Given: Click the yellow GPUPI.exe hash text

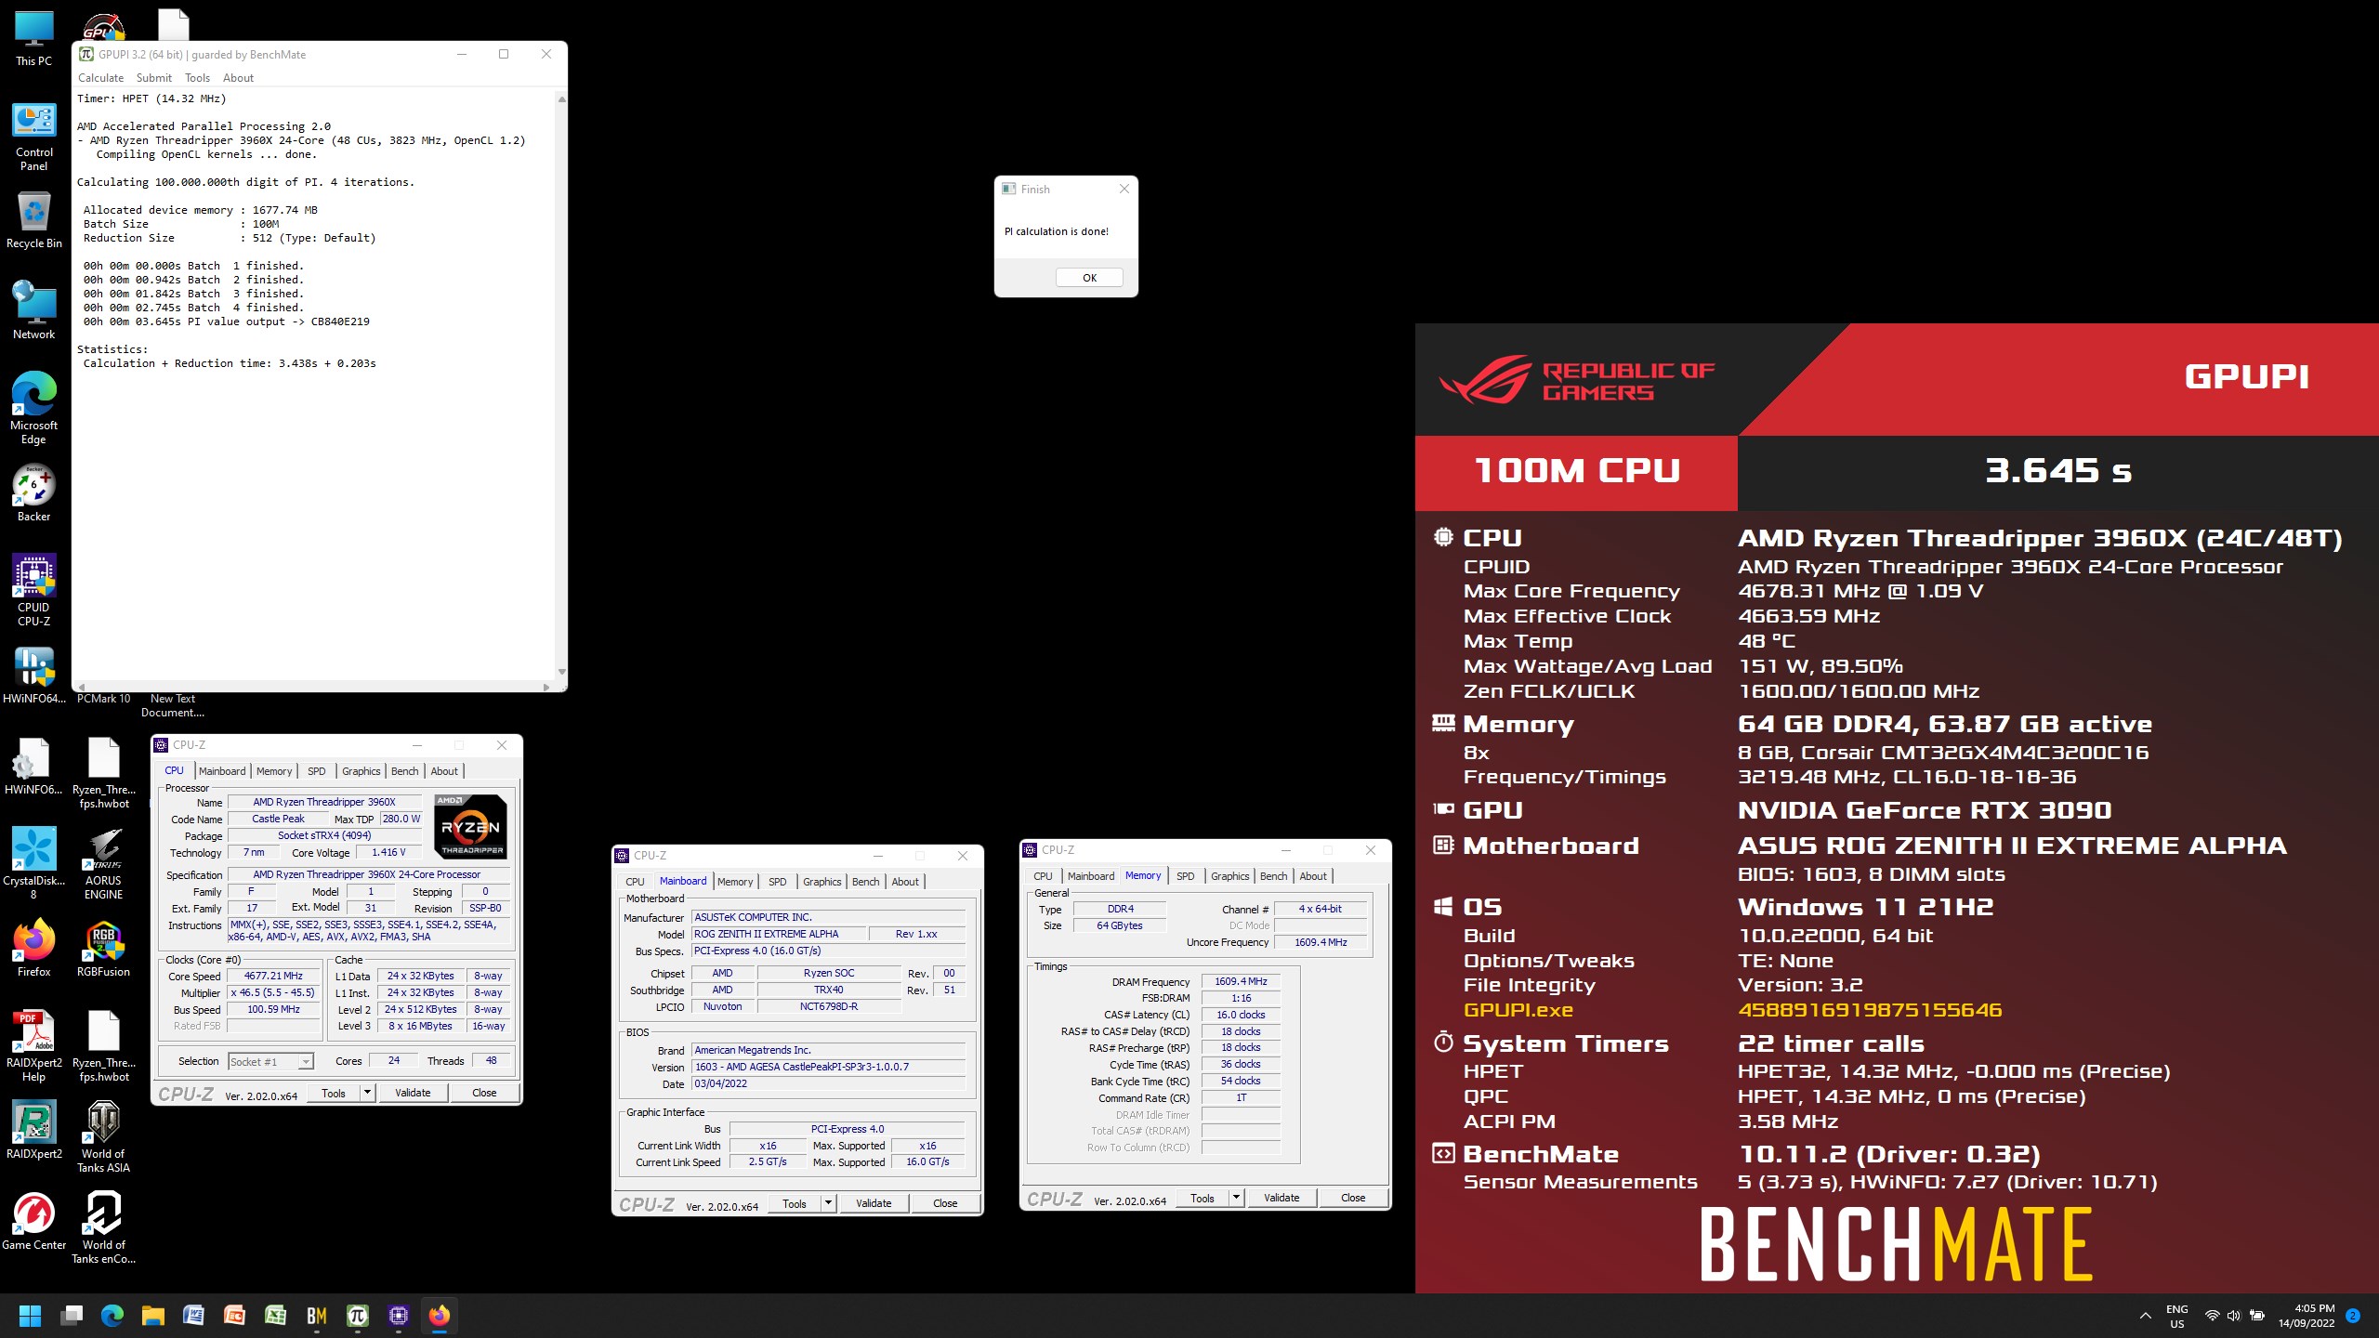Looking at the screenshot, I should pyautogui.click(x=1870, y=1010).
